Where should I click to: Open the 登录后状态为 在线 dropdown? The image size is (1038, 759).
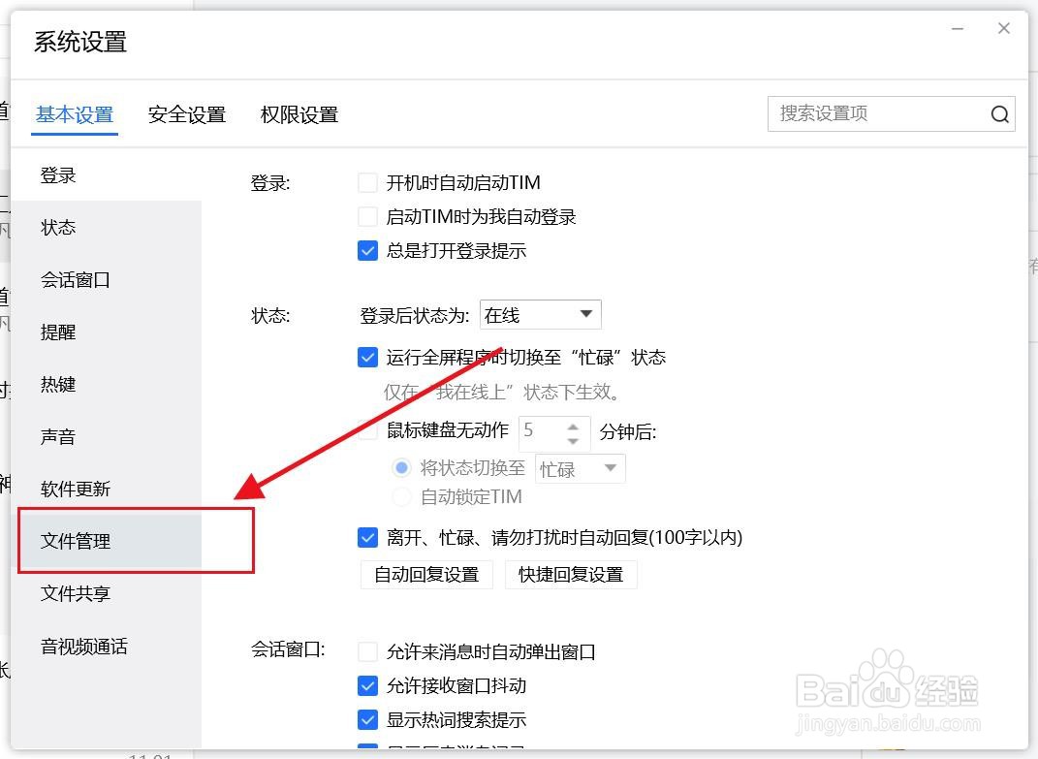tap(540, 315)
